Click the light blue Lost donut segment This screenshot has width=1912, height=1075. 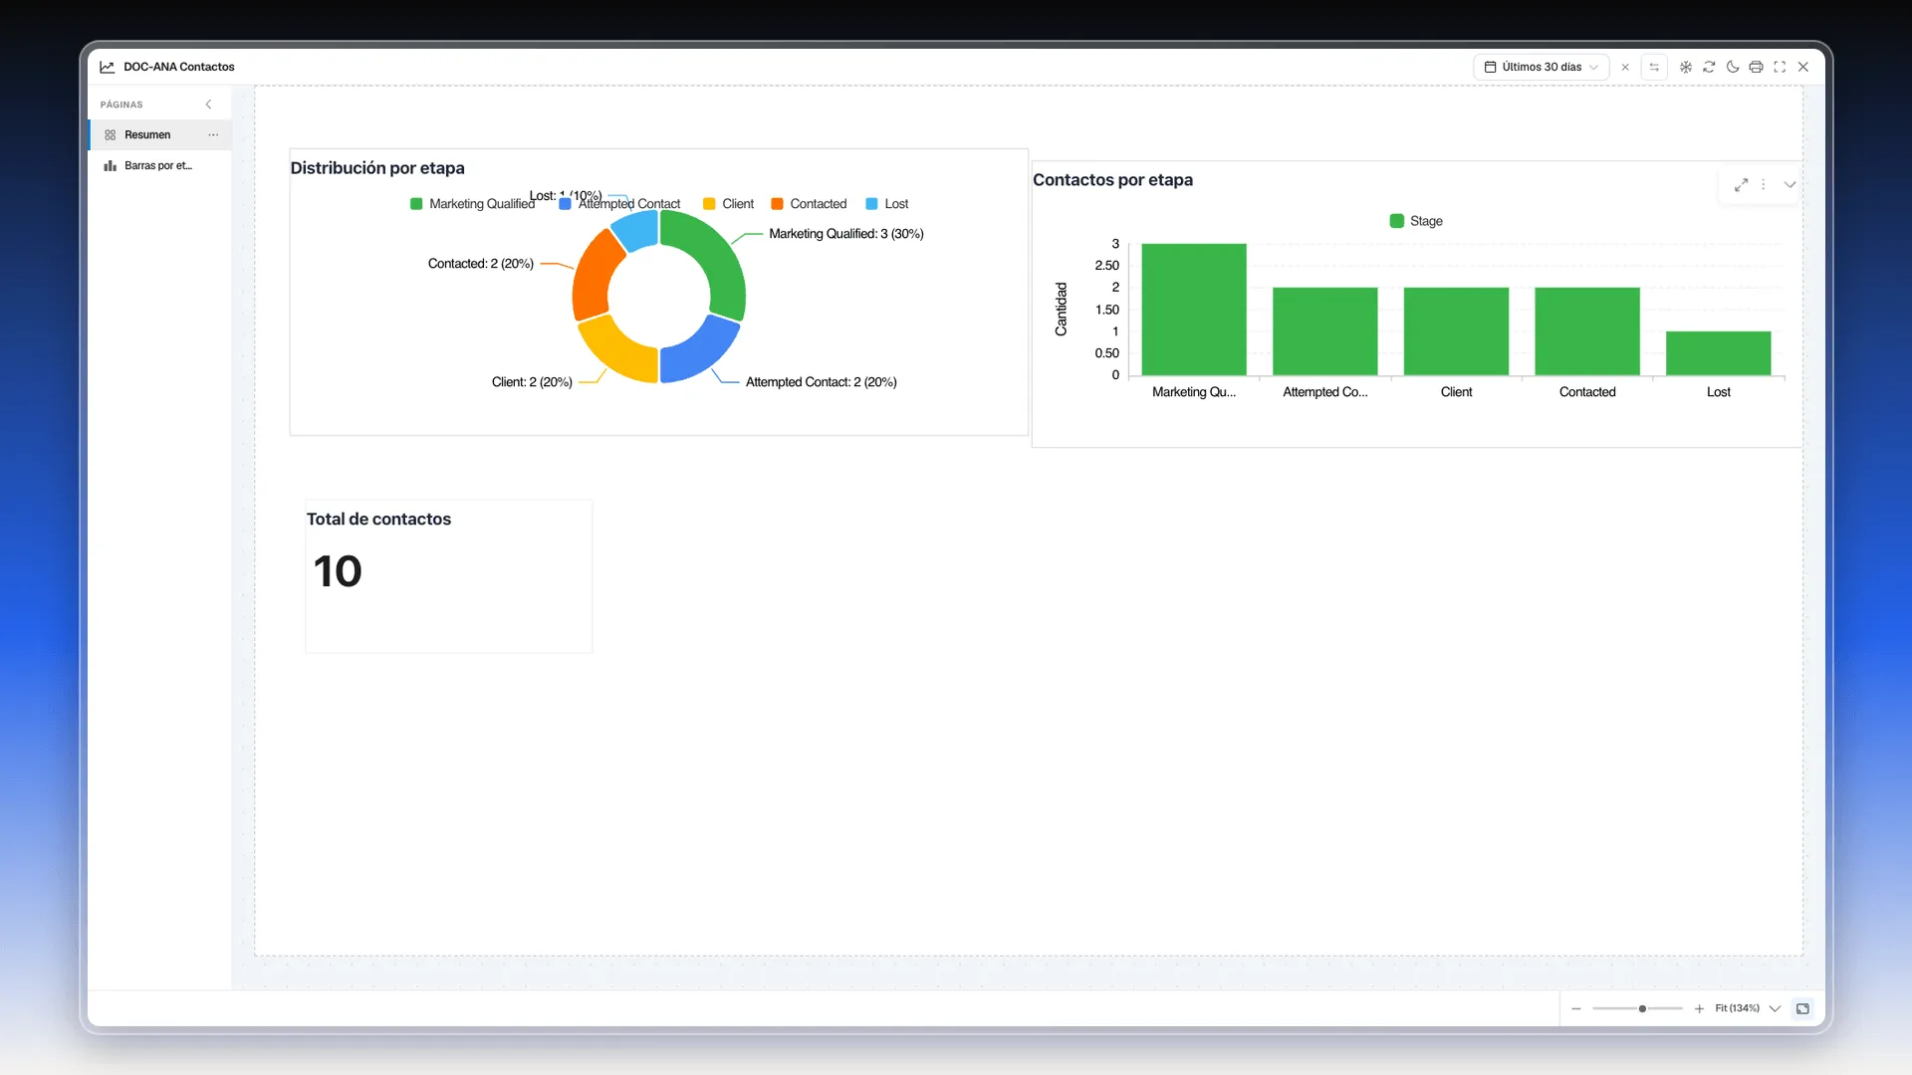tap(637, 229)
